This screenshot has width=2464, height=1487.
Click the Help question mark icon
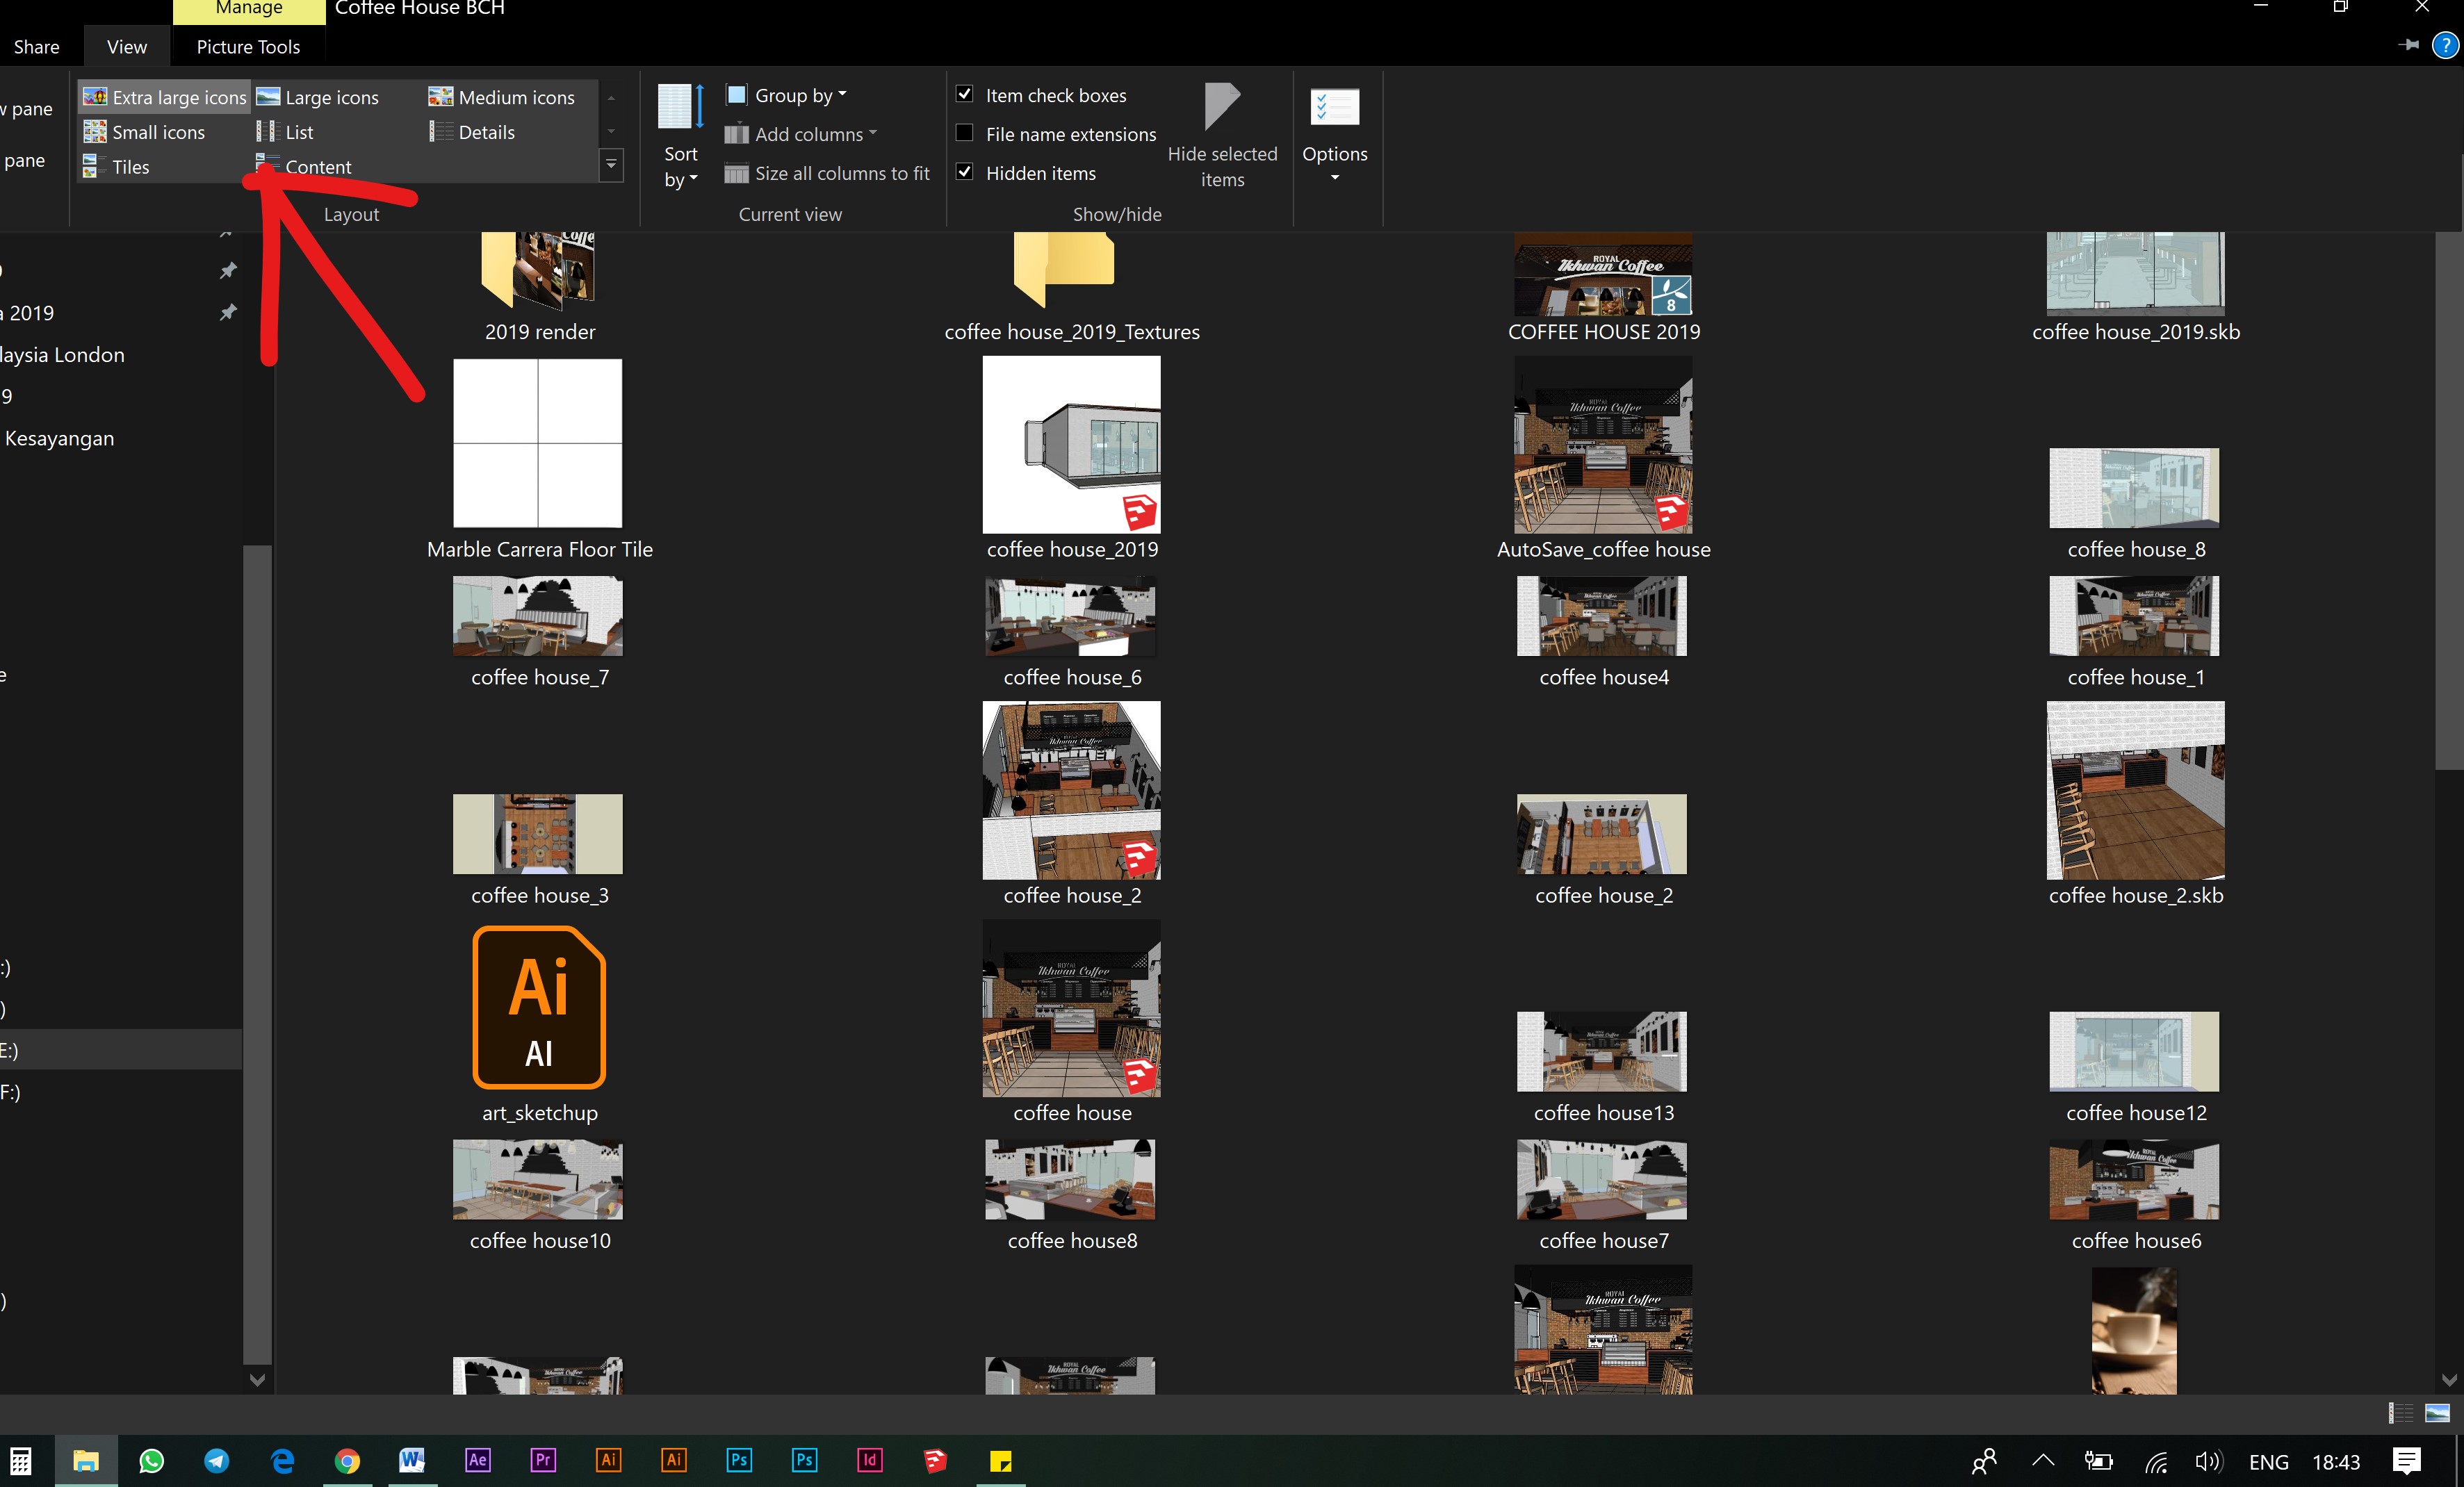2445,45
